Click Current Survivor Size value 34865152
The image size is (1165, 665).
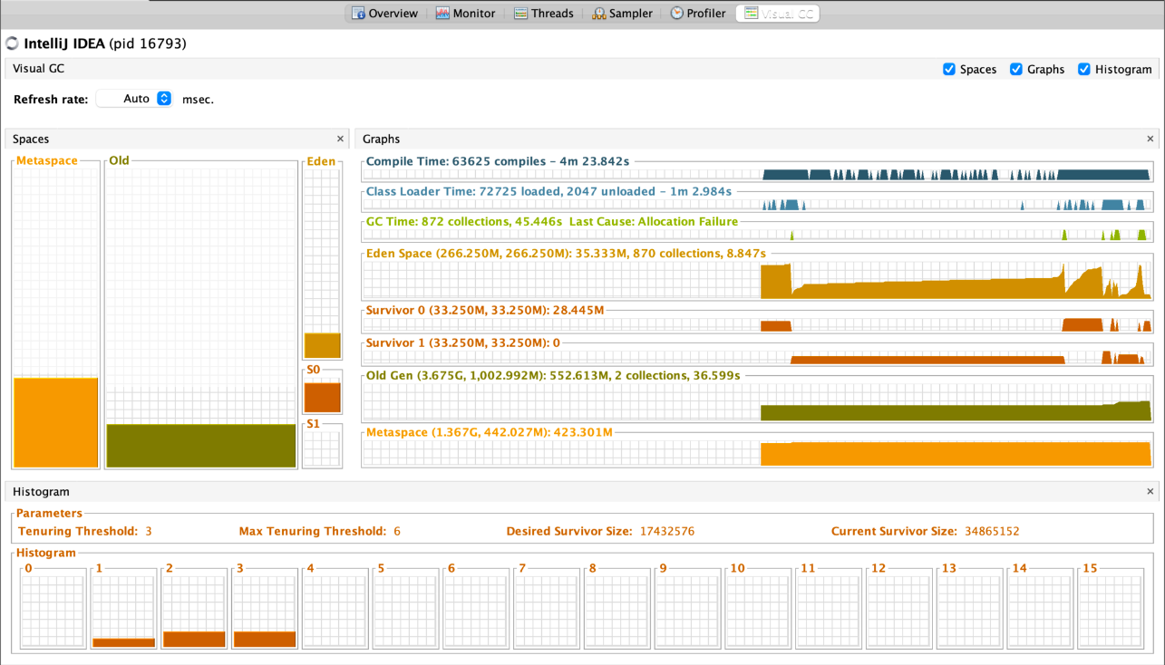coord(992,532)
